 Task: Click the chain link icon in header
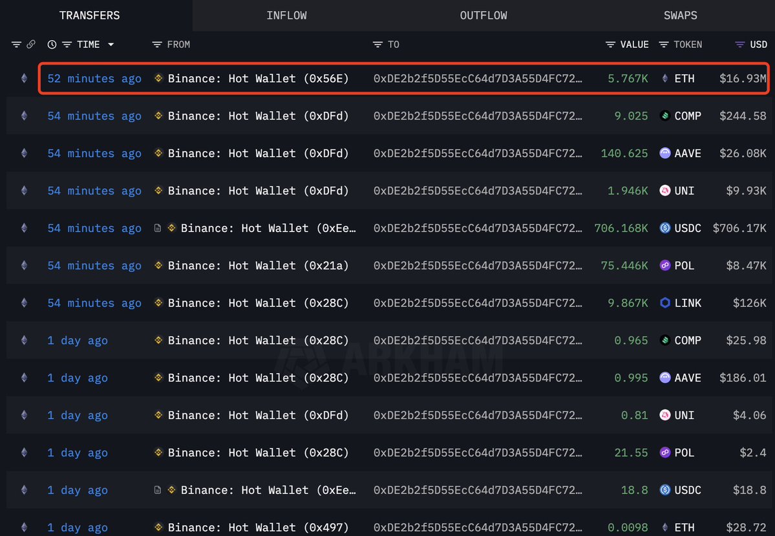coord(31,45)
